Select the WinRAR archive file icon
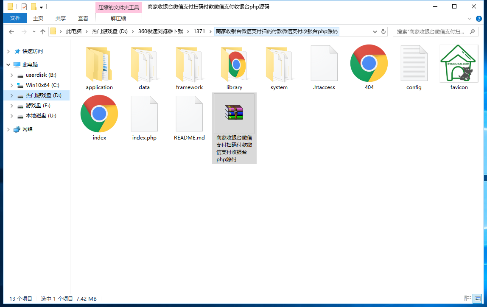487x307 pixels. pyautogui.click(x=234, y=113)
